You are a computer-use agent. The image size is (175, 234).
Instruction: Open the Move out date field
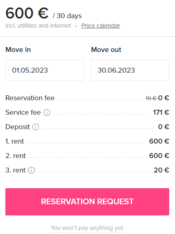point(130,70)
